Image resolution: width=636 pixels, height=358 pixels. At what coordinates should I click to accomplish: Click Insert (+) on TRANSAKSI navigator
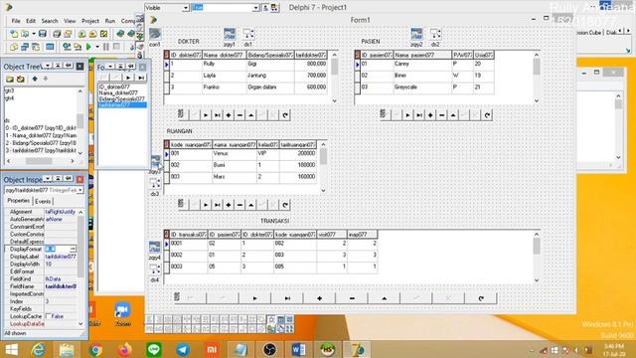pos(319,298)
